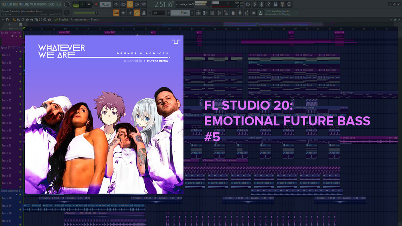Open the tempo tapper icon
This screenshot has height=226, width=402.
tap(247, 13)
